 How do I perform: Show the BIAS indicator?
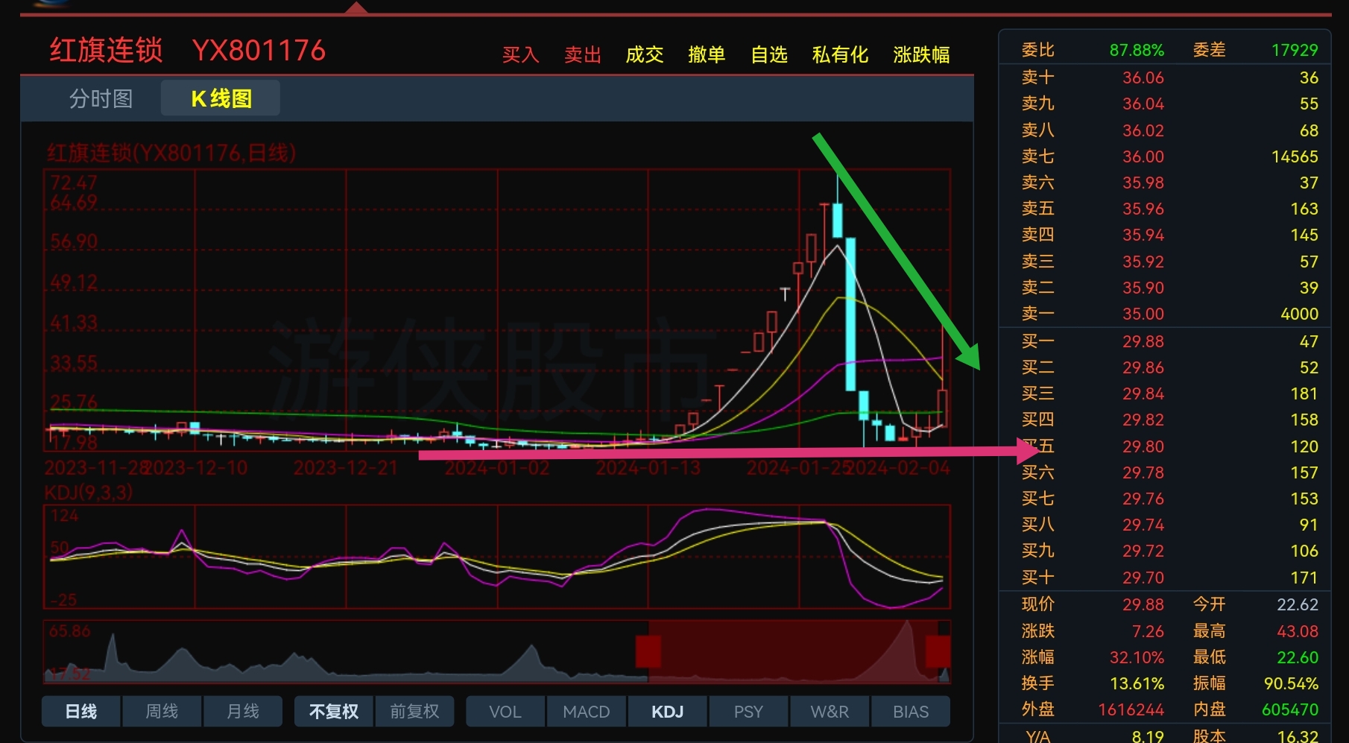pyautogui.click(x=911, y=712)
